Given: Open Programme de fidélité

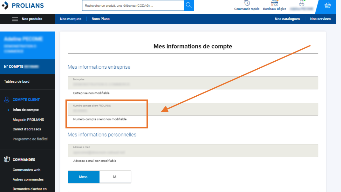Looking at the screenshot, I should coord(30,139).
